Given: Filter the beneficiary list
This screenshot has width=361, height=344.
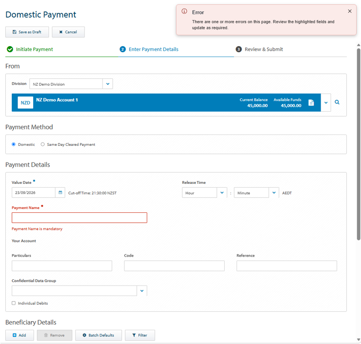Looking at the screenshot, I should (140, 335).
